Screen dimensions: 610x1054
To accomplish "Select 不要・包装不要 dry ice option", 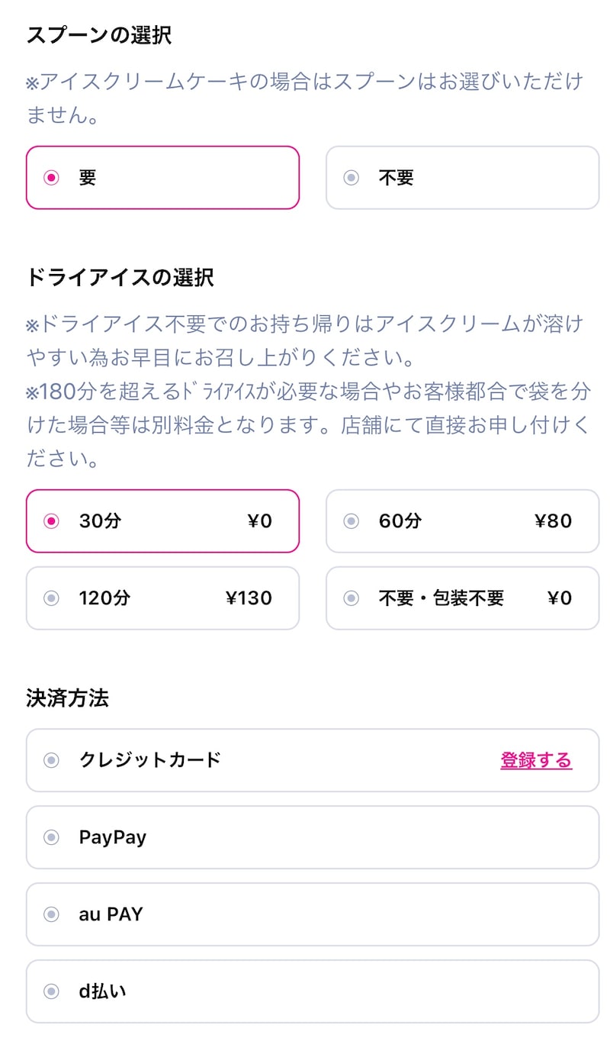I will (x=462, y=598).
